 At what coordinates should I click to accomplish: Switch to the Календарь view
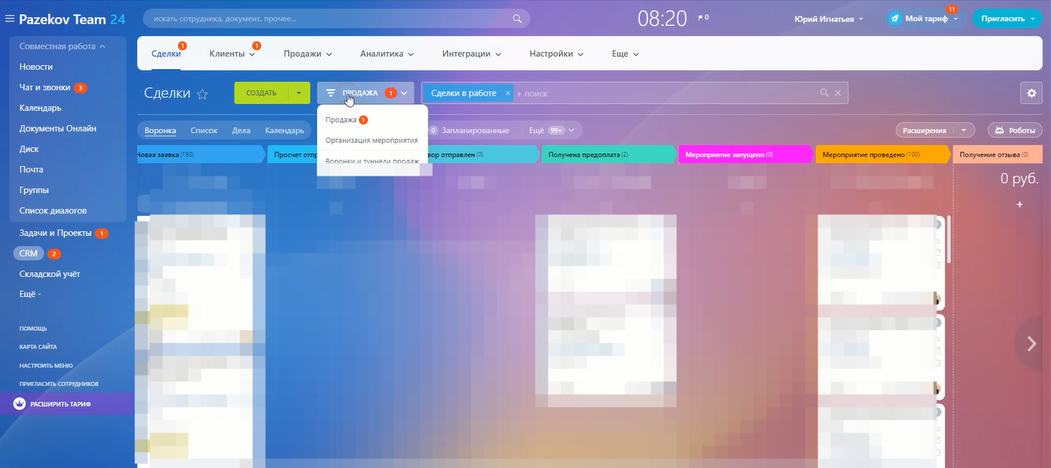click(284, 130)
